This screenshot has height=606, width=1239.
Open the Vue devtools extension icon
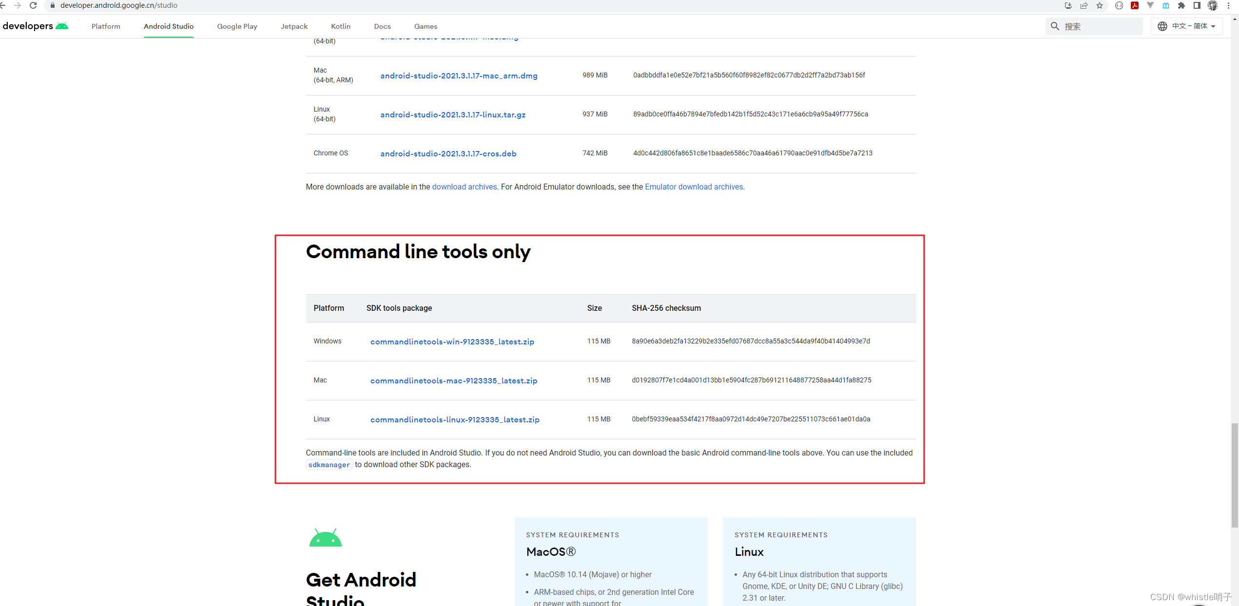pyautogui.click(x=1150, y=5)
